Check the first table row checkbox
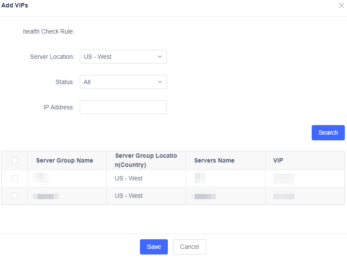Image resolution: width=347 pixels, height=258 pixels. [x=15, y=178]
